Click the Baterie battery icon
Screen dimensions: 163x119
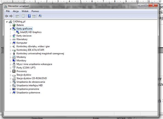14,25
